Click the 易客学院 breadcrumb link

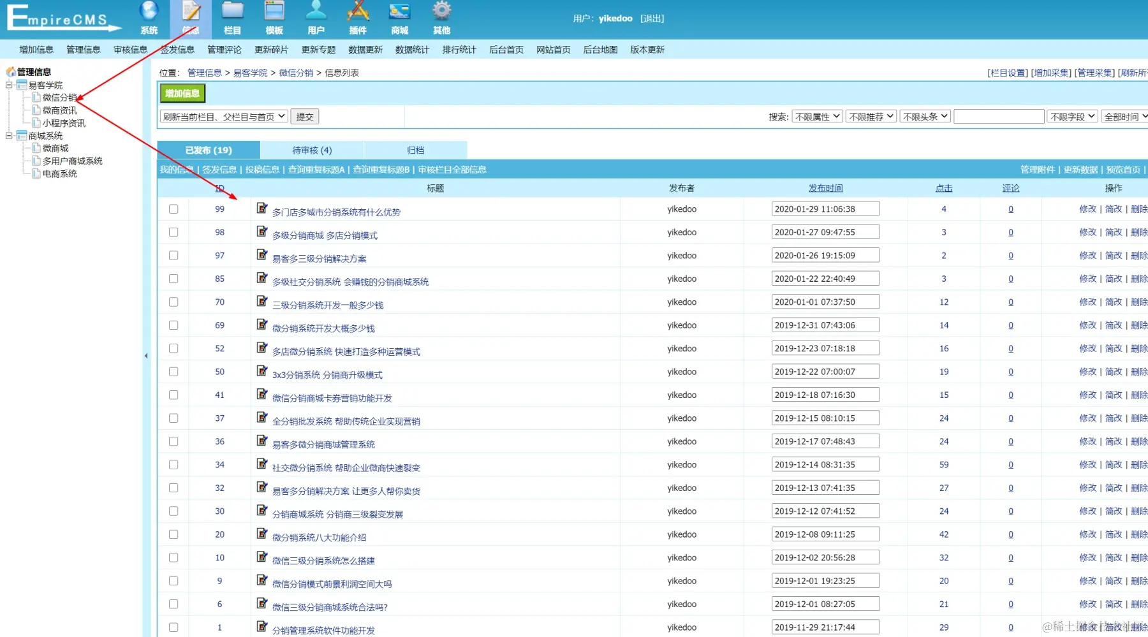[x=250, y=73]
